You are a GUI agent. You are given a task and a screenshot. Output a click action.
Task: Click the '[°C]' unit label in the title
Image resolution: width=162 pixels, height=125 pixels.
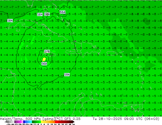click(x=59, y=119)
